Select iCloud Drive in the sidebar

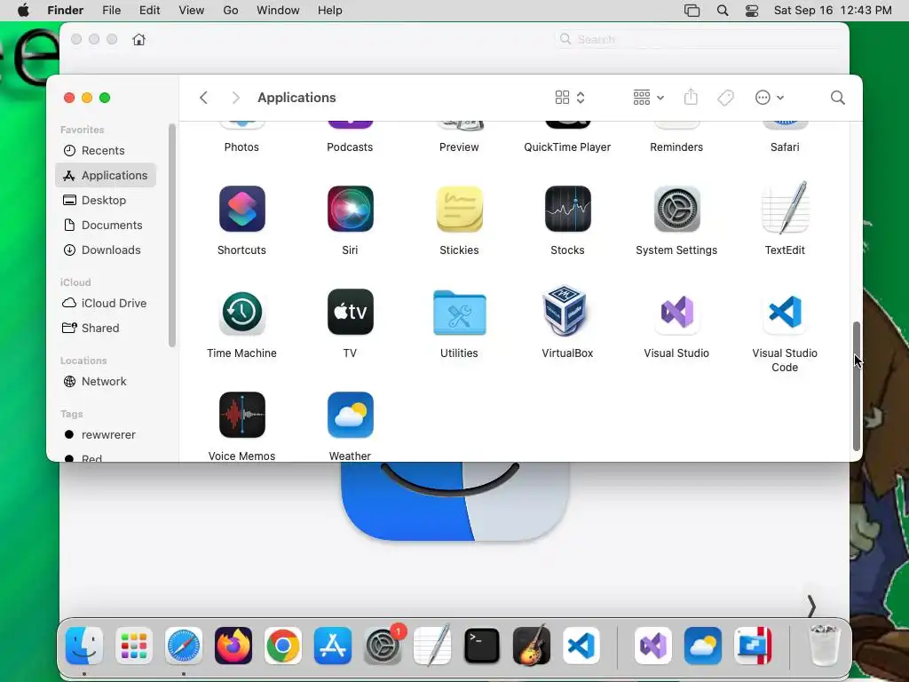pos(106,304)
